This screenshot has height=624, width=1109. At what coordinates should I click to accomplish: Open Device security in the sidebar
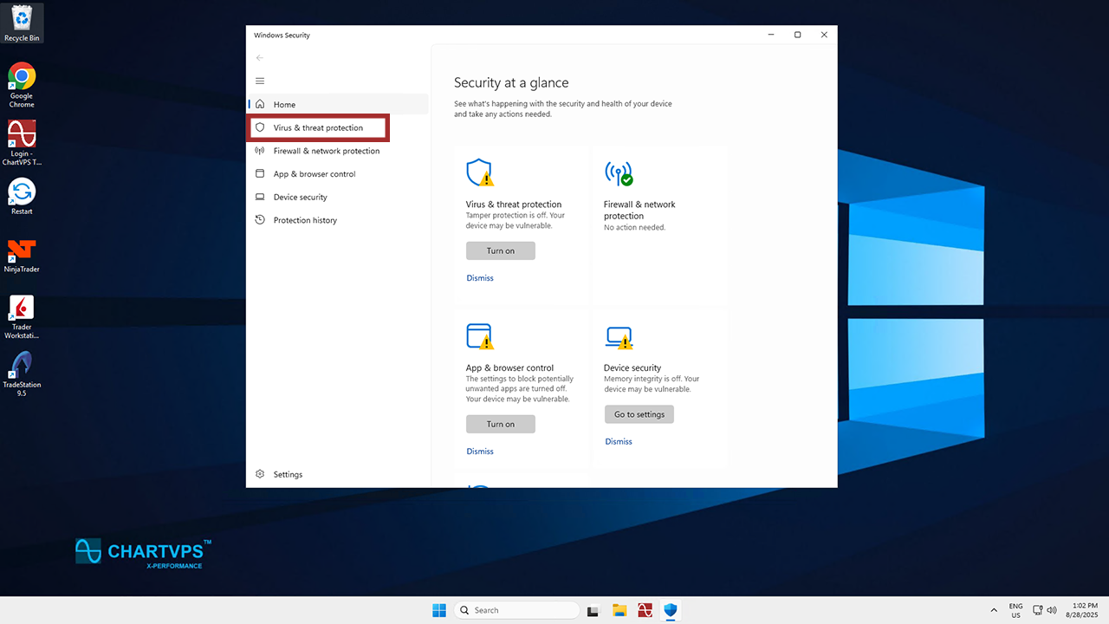coord(300,198)
